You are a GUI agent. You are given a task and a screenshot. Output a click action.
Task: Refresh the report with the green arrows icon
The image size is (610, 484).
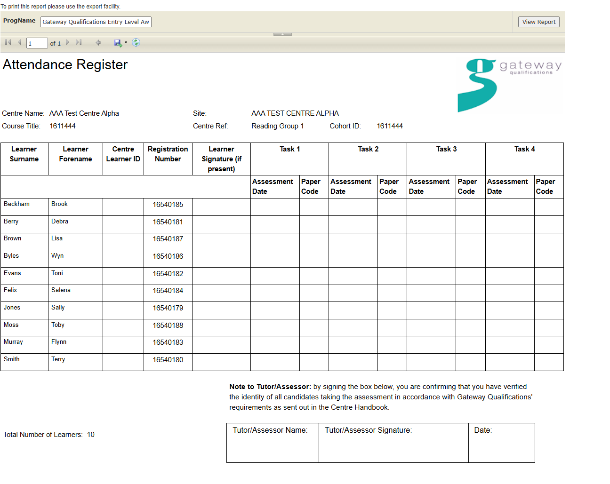(136, 43)
